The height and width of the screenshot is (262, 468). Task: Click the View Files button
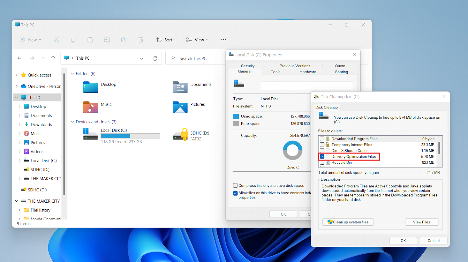(x=421, y=222)
